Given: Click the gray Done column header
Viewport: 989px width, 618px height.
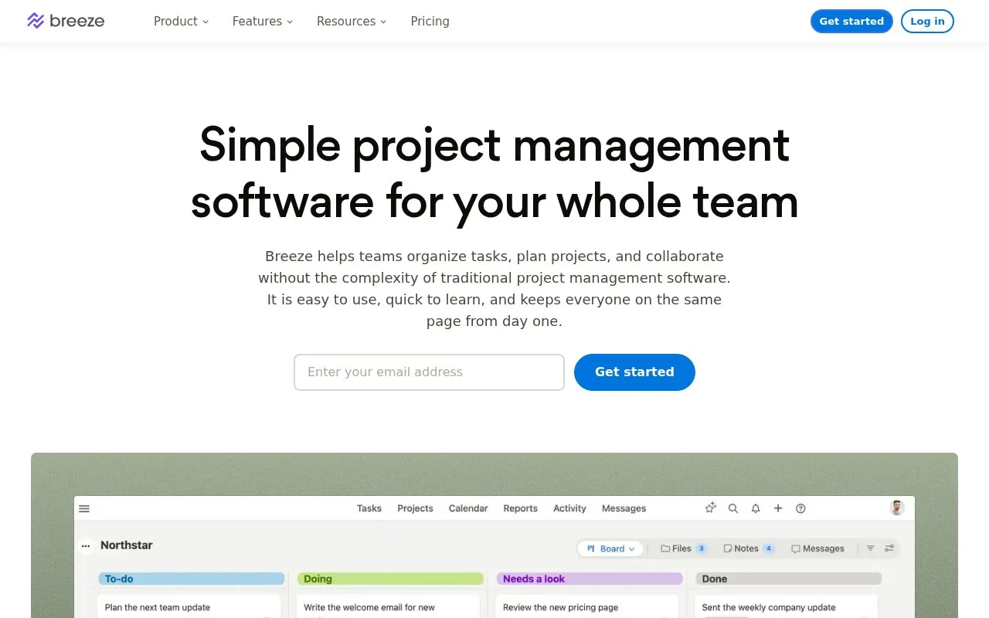Looking at the screenshot, I should [x=788, y=579].
